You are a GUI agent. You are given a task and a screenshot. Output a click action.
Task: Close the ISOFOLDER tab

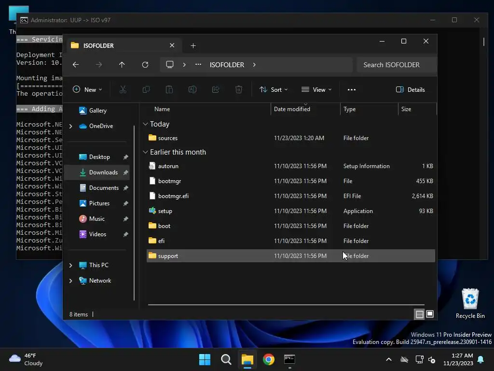click(x=172, y=45)
